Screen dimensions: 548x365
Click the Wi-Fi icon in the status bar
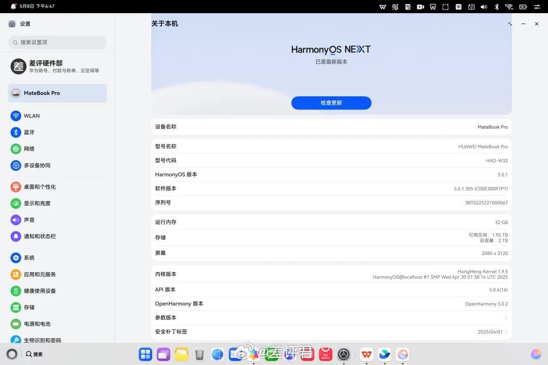point(509,7)
